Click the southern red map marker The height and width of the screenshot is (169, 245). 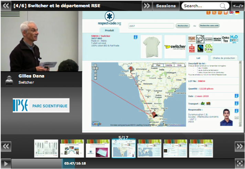[x=154, y=114]
